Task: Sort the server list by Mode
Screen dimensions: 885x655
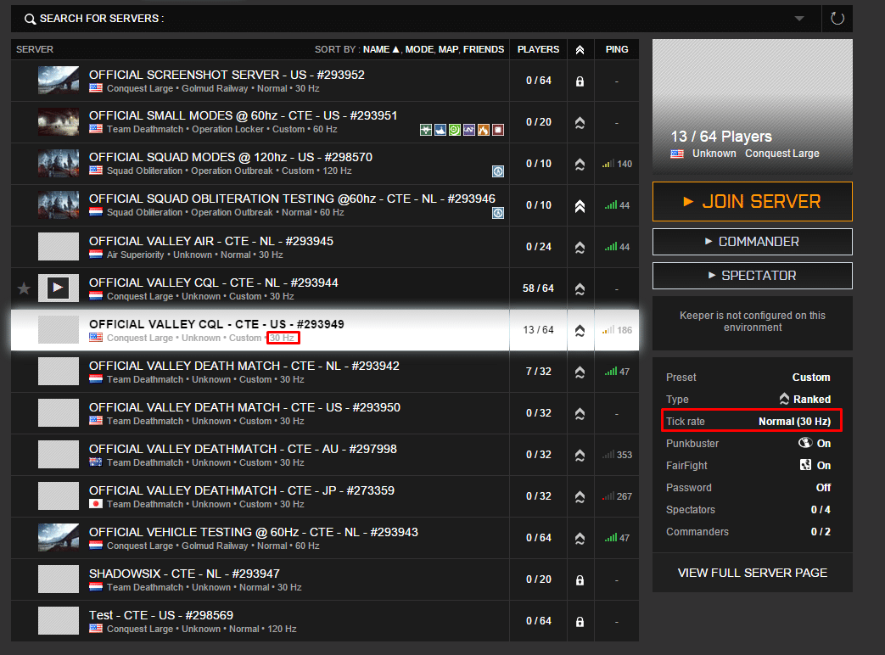Action: click(419, 49)
